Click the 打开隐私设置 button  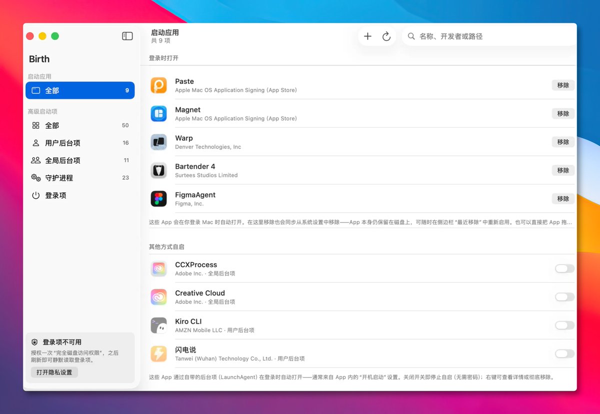point(54,373)
